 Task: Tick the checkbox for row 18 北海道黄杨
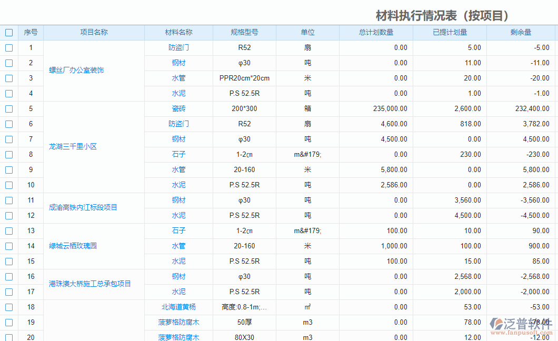tap(8, 307)
